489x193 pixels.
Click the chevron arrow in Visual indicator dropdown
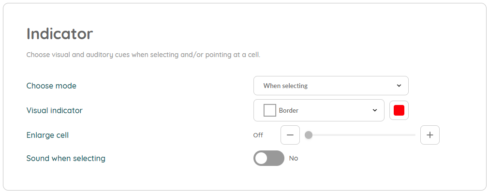(375, 110)
